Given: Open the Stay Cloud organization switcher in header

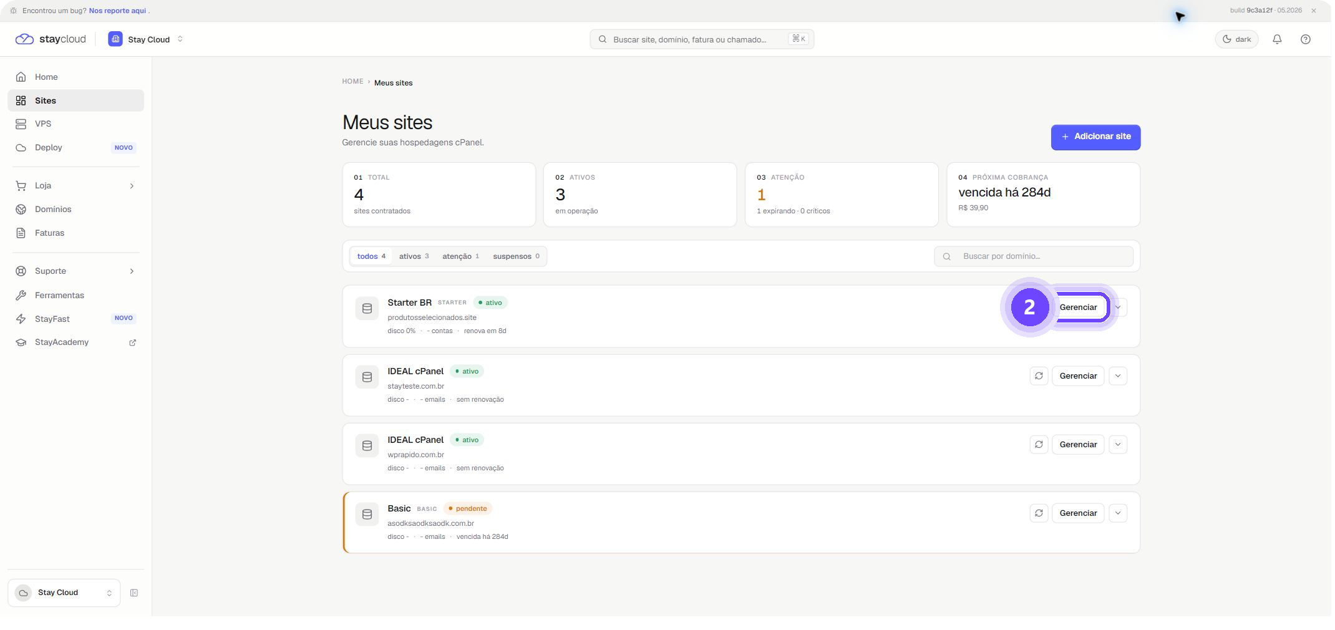Looking at the screenshot, I should pyautogui.click(x=146, y=39).
